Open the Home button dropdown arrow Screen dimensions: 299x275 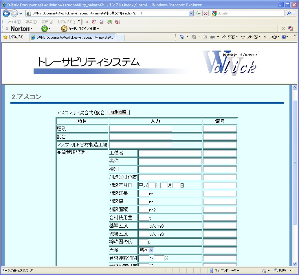tap(187, 37)
